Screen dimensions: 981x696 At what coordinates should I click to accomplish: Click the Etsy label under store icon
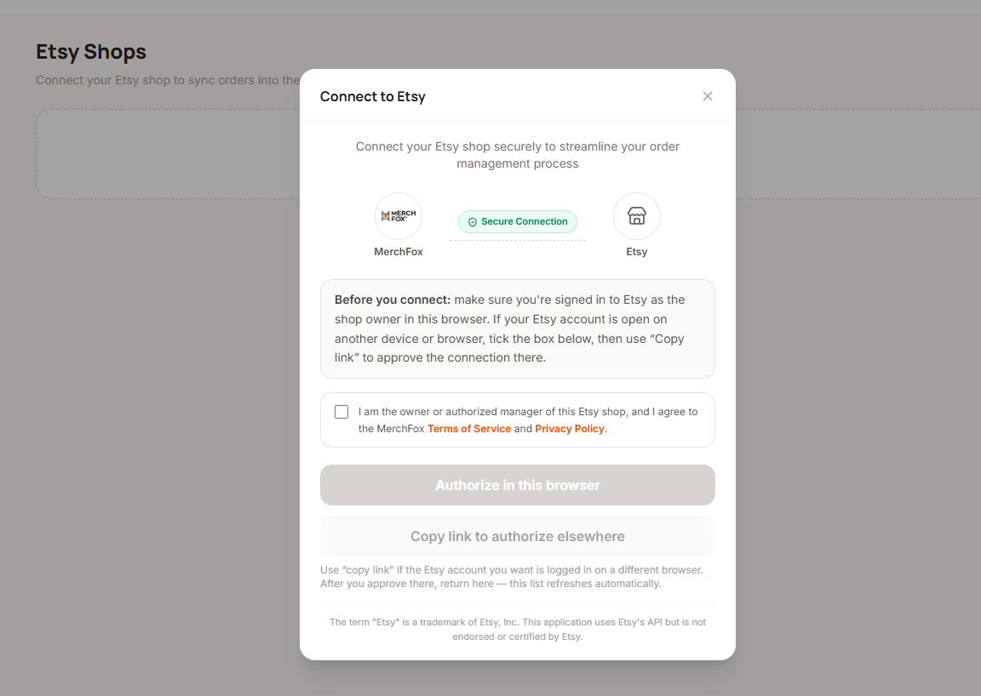636,251
